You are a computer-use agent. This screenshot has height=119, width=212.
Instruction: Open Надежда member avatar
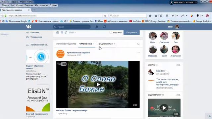[x=153, y=49]
